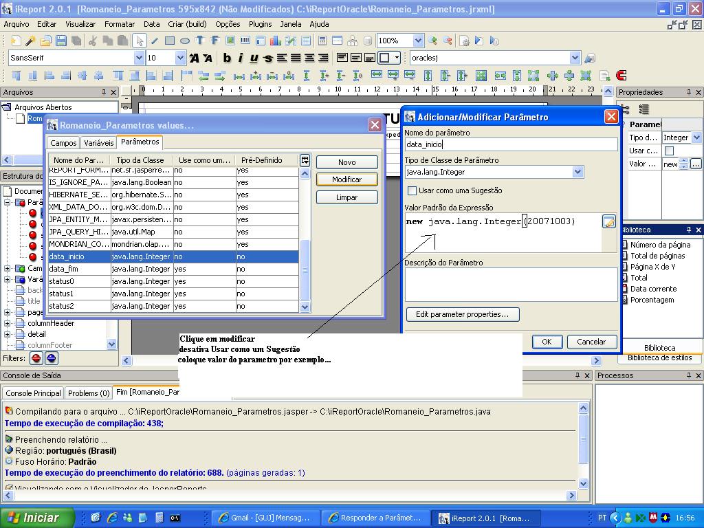704x528 pixels.
Task: Open the Plugins menu
Action: [261, 24]
